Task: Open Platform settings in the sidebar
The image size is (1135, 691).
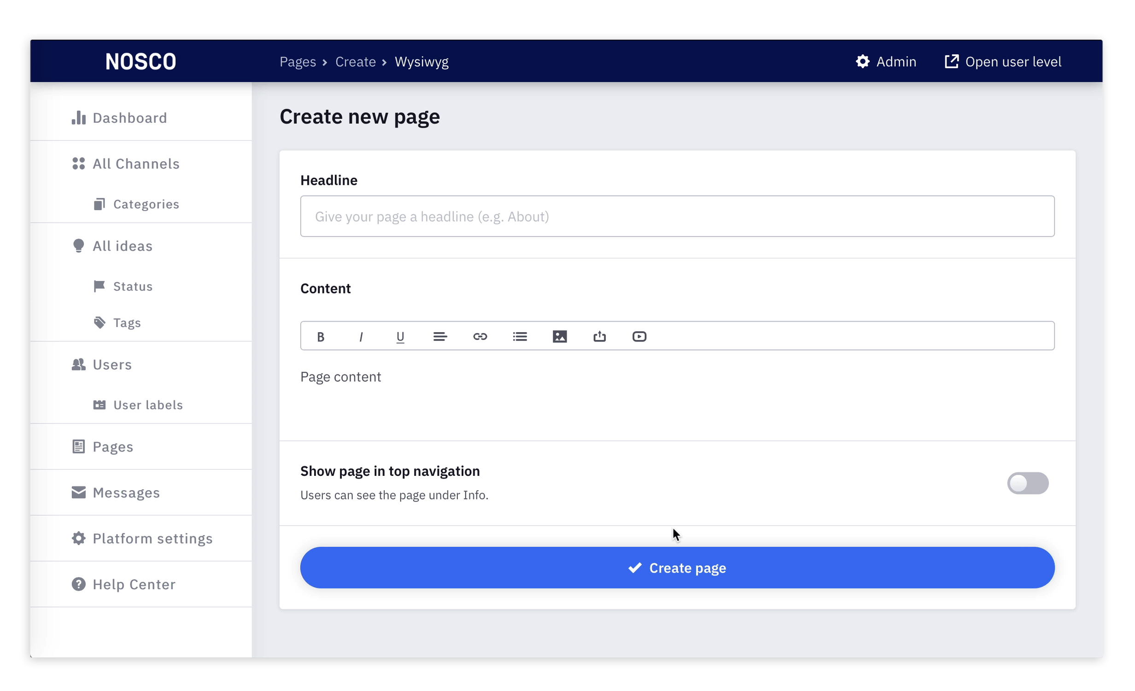Action: (x=152, y=538)
